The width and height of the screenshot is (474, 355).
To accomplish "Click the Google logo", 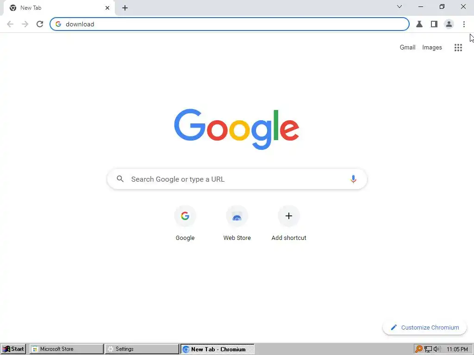I will coord(237,129).
